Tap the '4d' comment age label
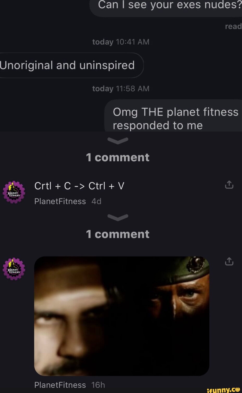Image resolution: width=242 pixels, height=393 pixels. click(x=96, y=201)
